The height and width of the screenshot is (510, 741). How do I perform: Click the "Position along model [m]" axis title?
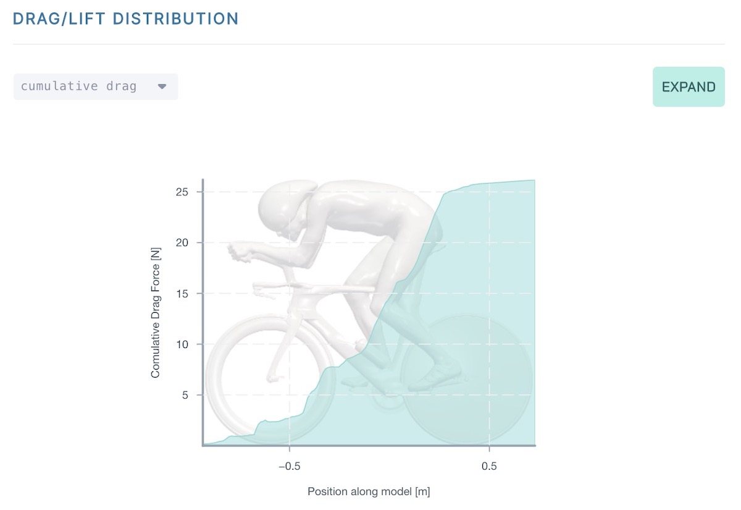point(369,492)
